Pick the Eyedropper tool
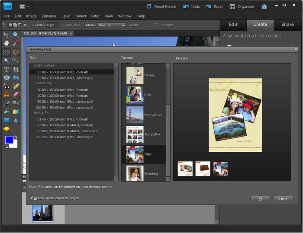303x233 pixels. 16,43
